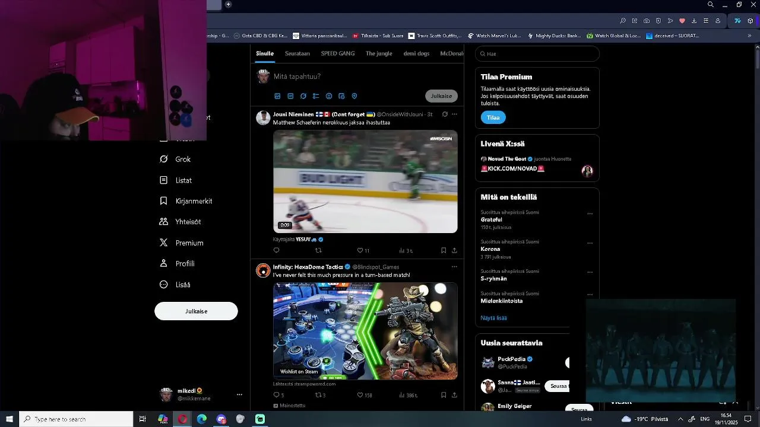Open the browser easy setup sliders icon
Screen dimensions: 760x427
(706, 21)
